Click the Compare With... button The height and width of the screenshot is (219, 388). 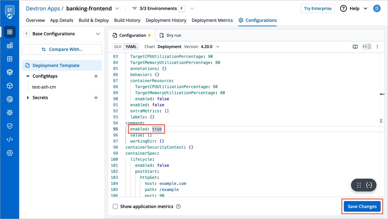pos(62,50)
